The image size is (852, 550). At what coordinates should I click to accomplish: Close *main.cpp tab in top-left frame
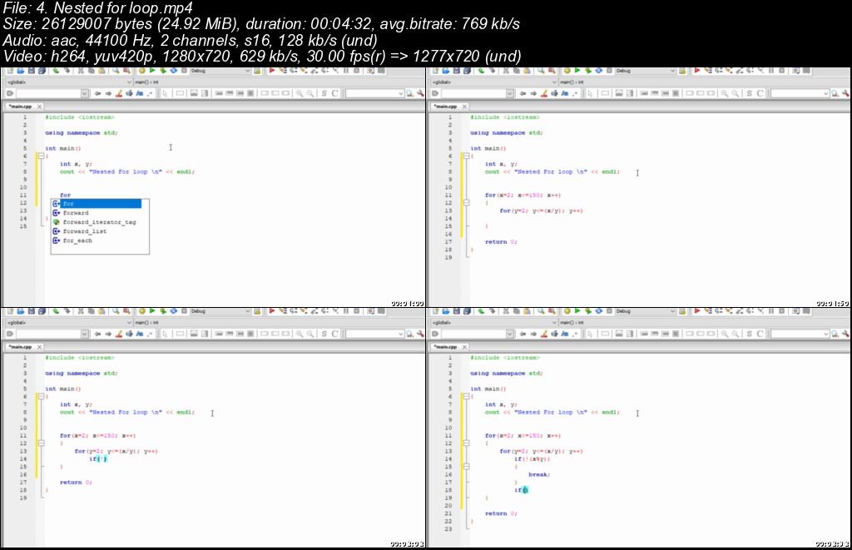39,107
